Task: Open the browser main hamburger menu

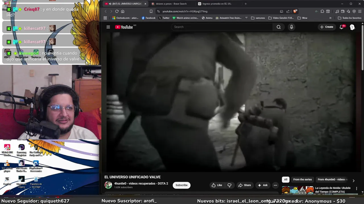Action: coord(360,11)
